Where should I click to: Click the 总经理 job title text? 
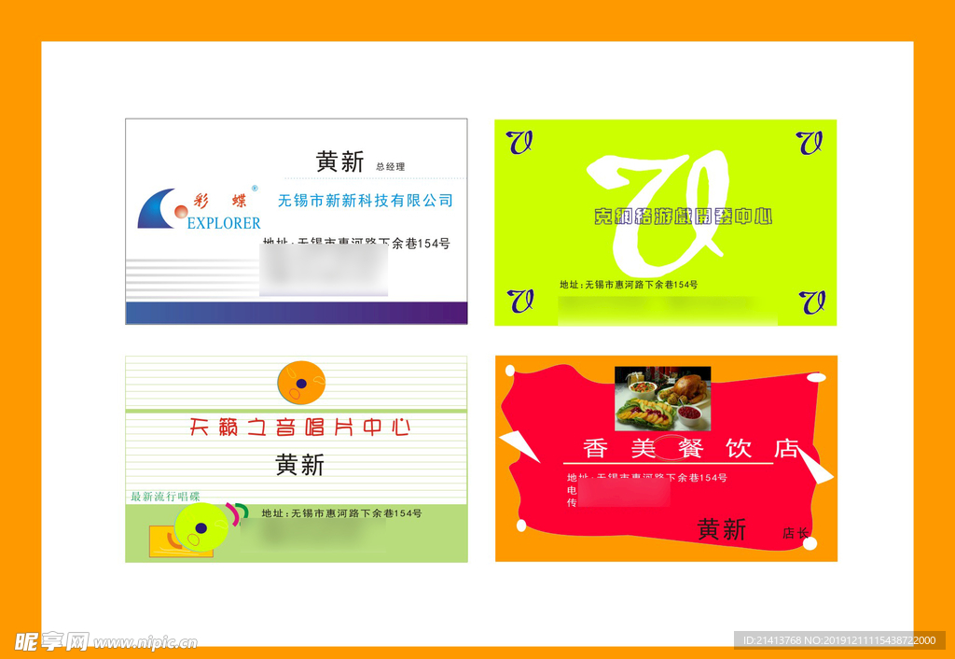point(390,167)
